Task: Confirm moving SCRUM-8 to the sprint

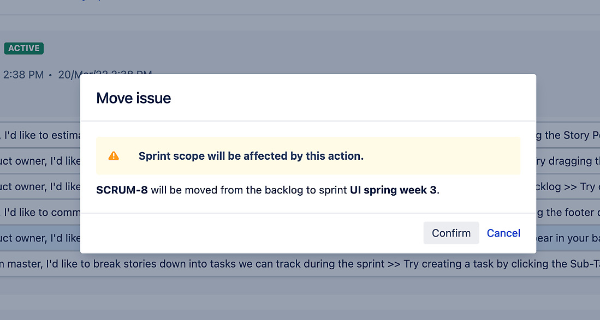Action: [451, 233]
